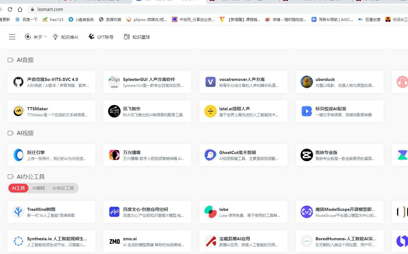Click the TTSMaker waveform icon
Screen dimensions: 408x254
click(x=18, y=111)
